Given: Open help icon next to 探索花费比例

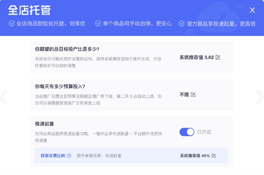Looking at the screenshot, I should point(69,156).
